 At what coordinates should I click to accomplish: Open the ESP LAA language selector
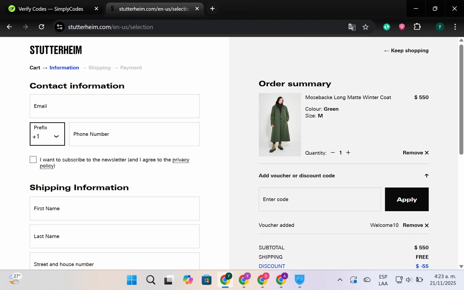point(383,280)
